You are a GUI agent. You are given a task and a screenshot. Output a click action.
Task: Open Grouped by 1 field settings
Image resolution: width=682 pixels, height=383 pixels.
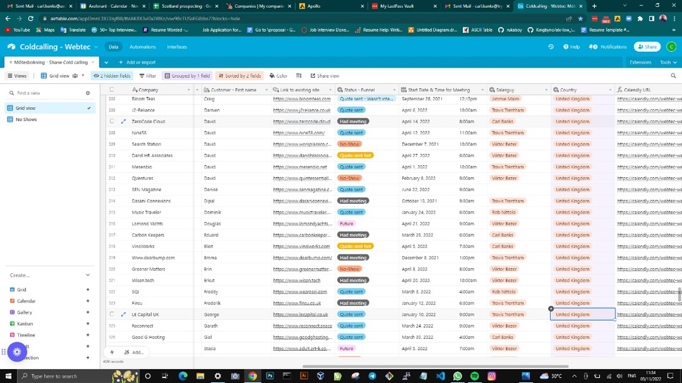[x=187, y=76]
